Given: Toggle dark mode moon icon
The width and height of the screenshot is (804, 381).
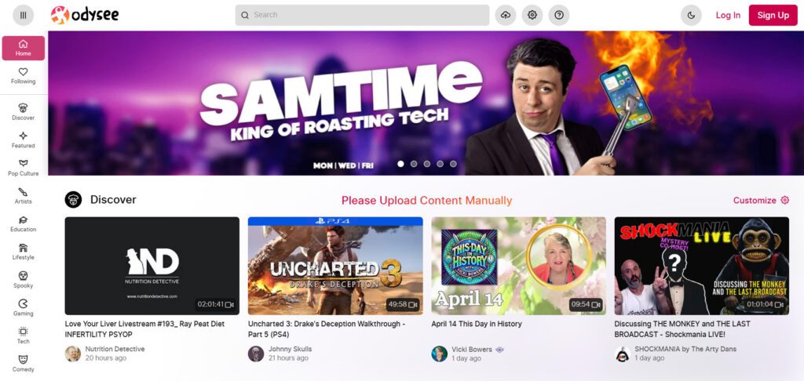Looking at the screenshot, I should point(691,15).
